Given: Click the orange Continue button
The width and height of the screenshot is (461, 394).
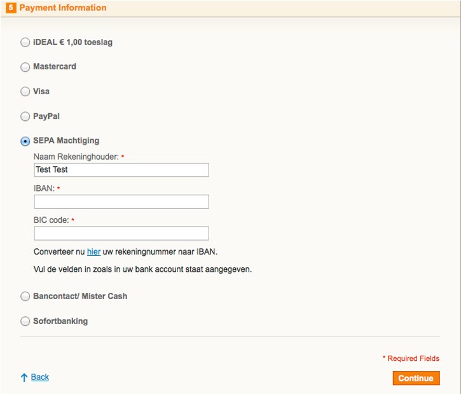Looking at the screenshot, I should tap(416, 378).
